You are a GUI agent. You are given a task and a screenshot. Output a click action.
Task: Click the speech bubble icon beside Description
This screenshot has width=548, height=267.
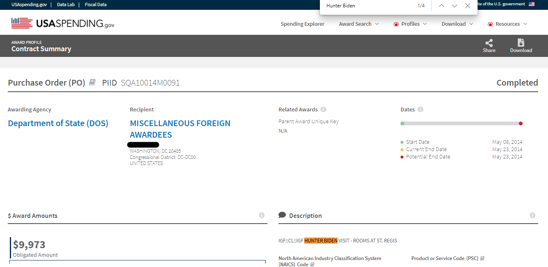click(282, 215)
